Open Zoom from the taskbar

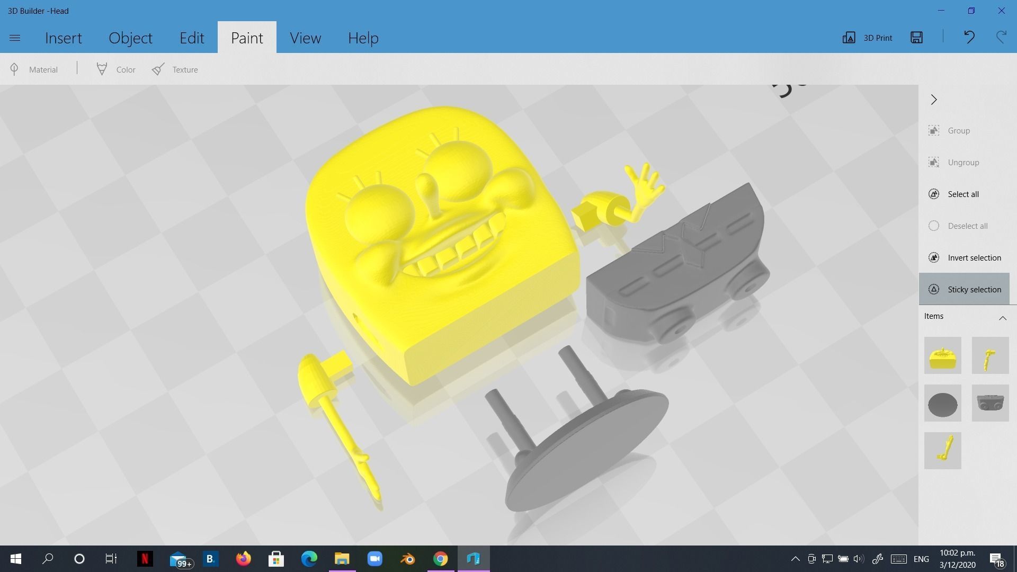coord(375,559)
